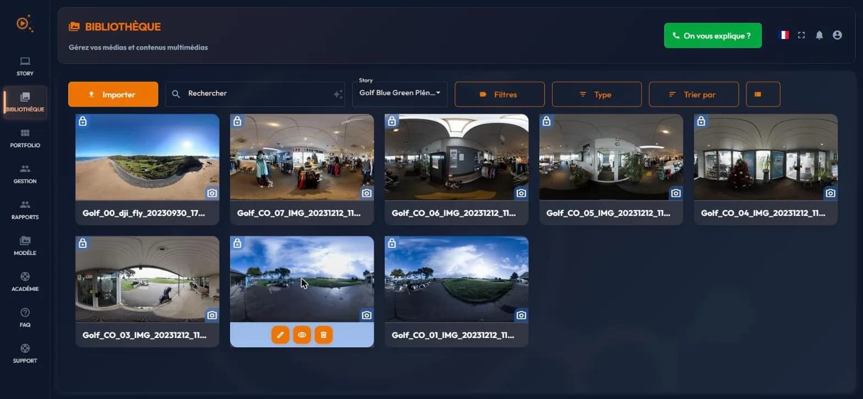Click camera icon on Golf_CO_07 card

point(367,193)
